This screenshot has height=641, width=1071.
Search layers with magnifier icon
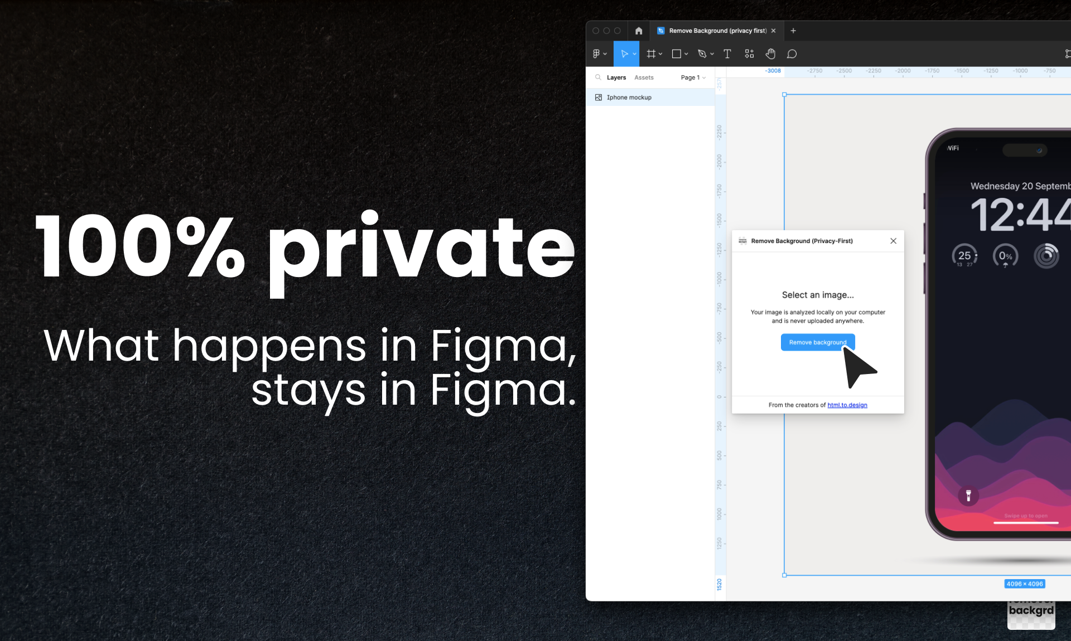[x=598, y=77]
